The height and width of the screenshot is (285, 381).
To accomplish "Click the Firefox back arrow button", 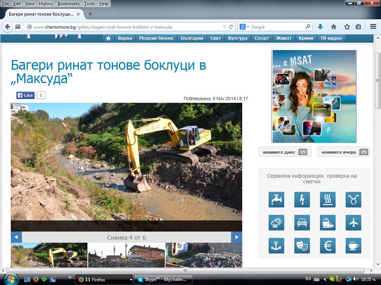I will 7,27.
